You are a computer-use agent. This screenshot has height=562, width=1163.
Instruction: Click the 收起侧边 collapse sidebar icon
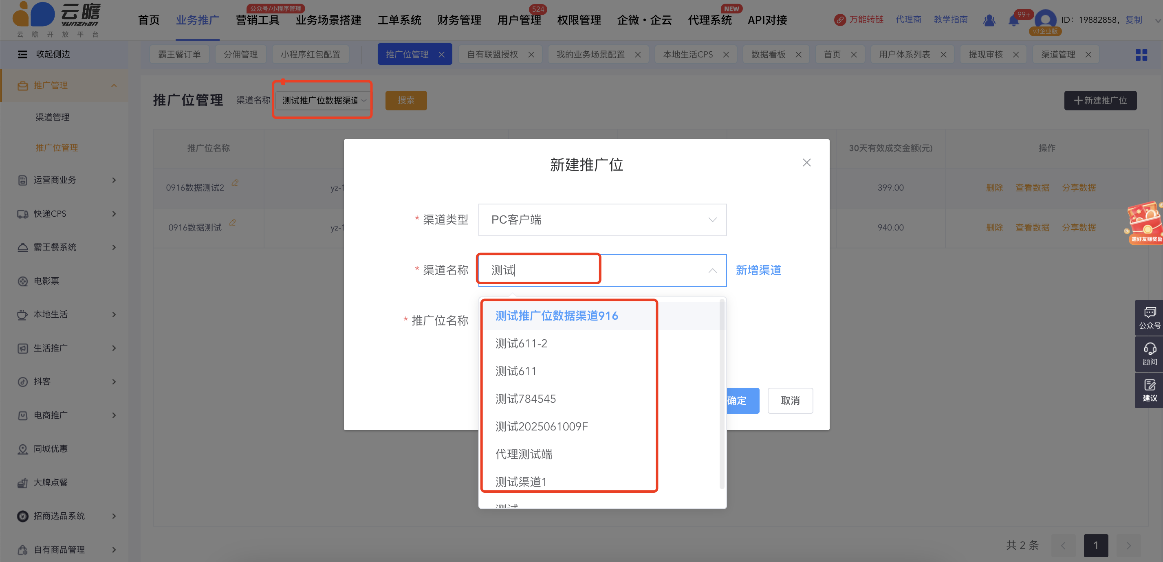click(x=22, y=54)
